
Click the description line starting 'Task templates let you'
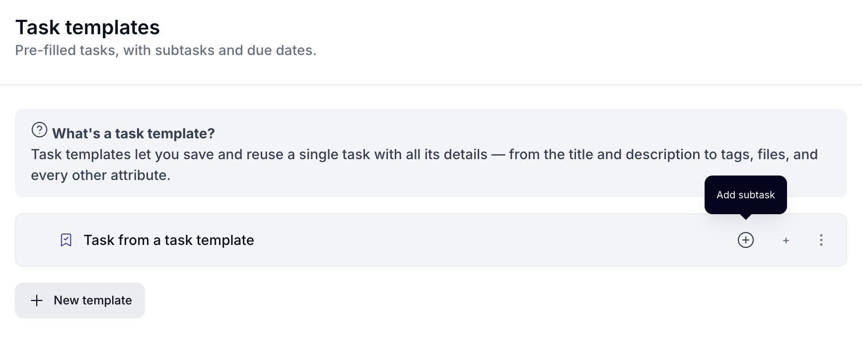click(424, 154)
